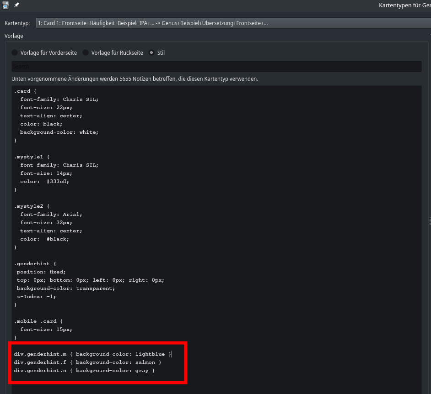Click the splitter handle at right edge
Viewport: 431px width, 394px height.
pyautogui.click(x=430, y=221)
